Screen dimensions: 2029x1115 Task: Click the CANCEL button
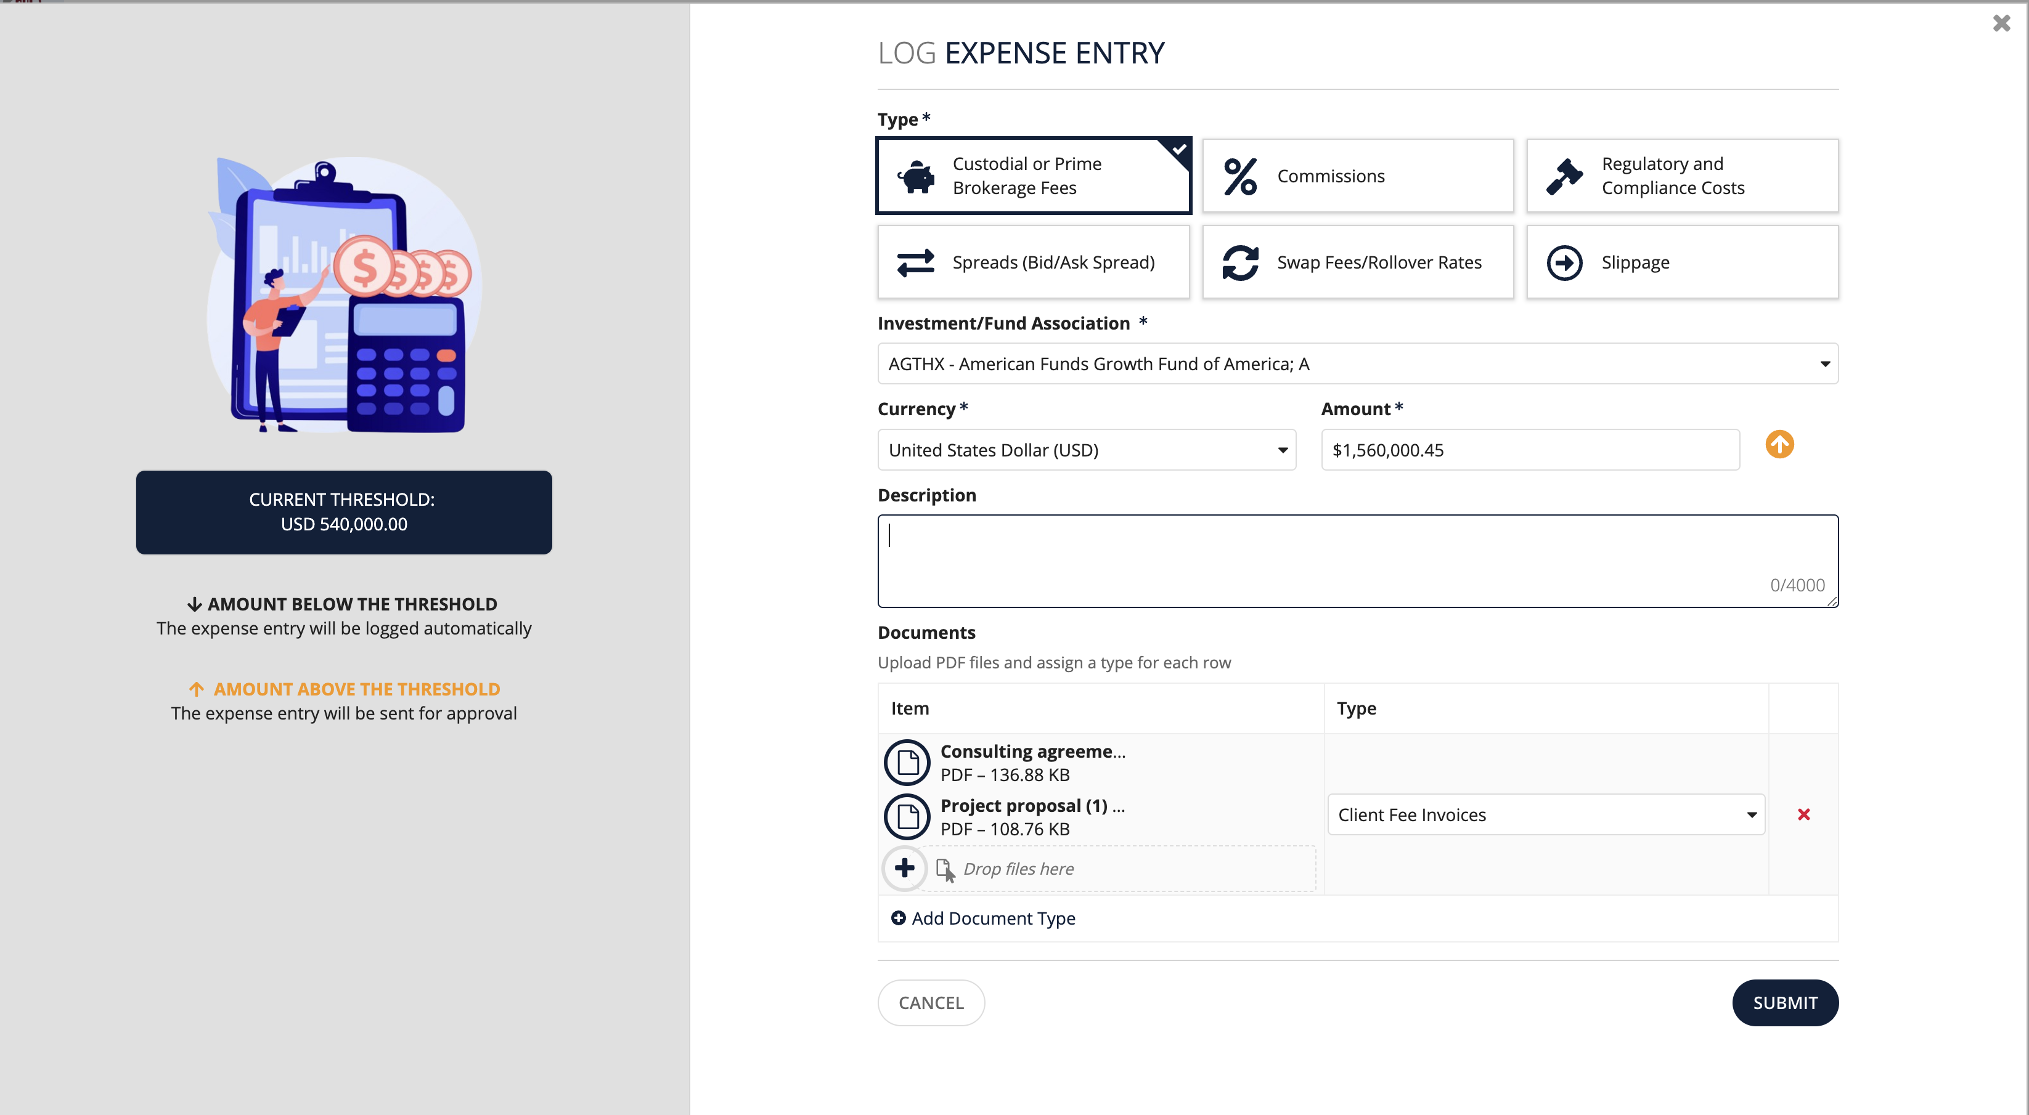tap(931, 1002)
